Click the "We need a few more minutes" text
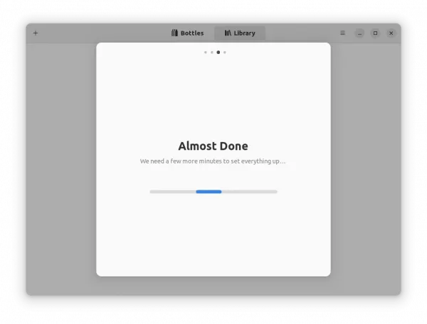 [x=213, y=161]
